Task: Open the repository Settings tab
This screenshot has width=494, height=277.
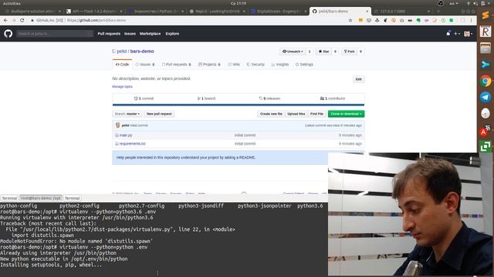Action: coord(304,65)
